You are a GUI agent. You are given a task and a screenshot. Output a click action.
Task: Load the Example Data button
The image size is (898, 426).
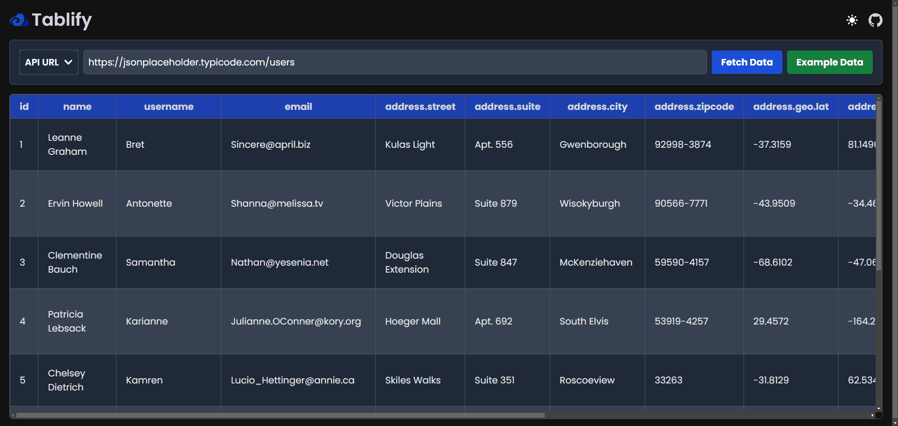pyautogui.click(x=829, y=62)
